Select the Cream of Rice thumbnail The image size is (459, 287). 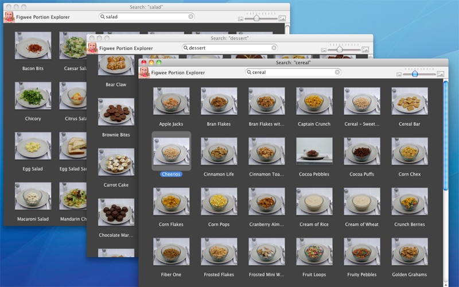(314, 201)
